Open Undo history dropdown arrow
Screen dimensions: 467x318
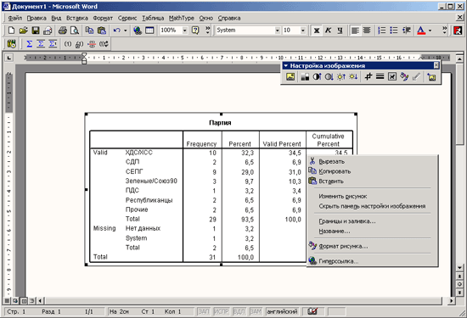(126, 31)
